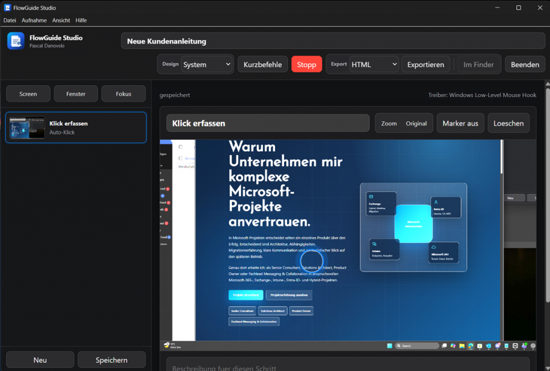Delete the step with Loeschen

click(x=508, y=123)
